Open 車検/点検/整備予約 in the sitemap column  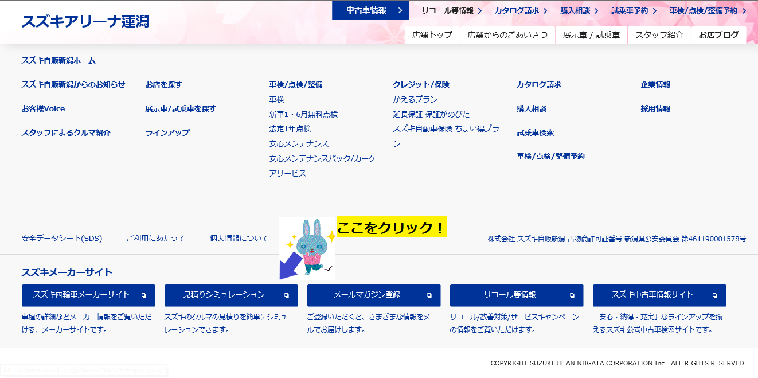[x=551, y=156]
